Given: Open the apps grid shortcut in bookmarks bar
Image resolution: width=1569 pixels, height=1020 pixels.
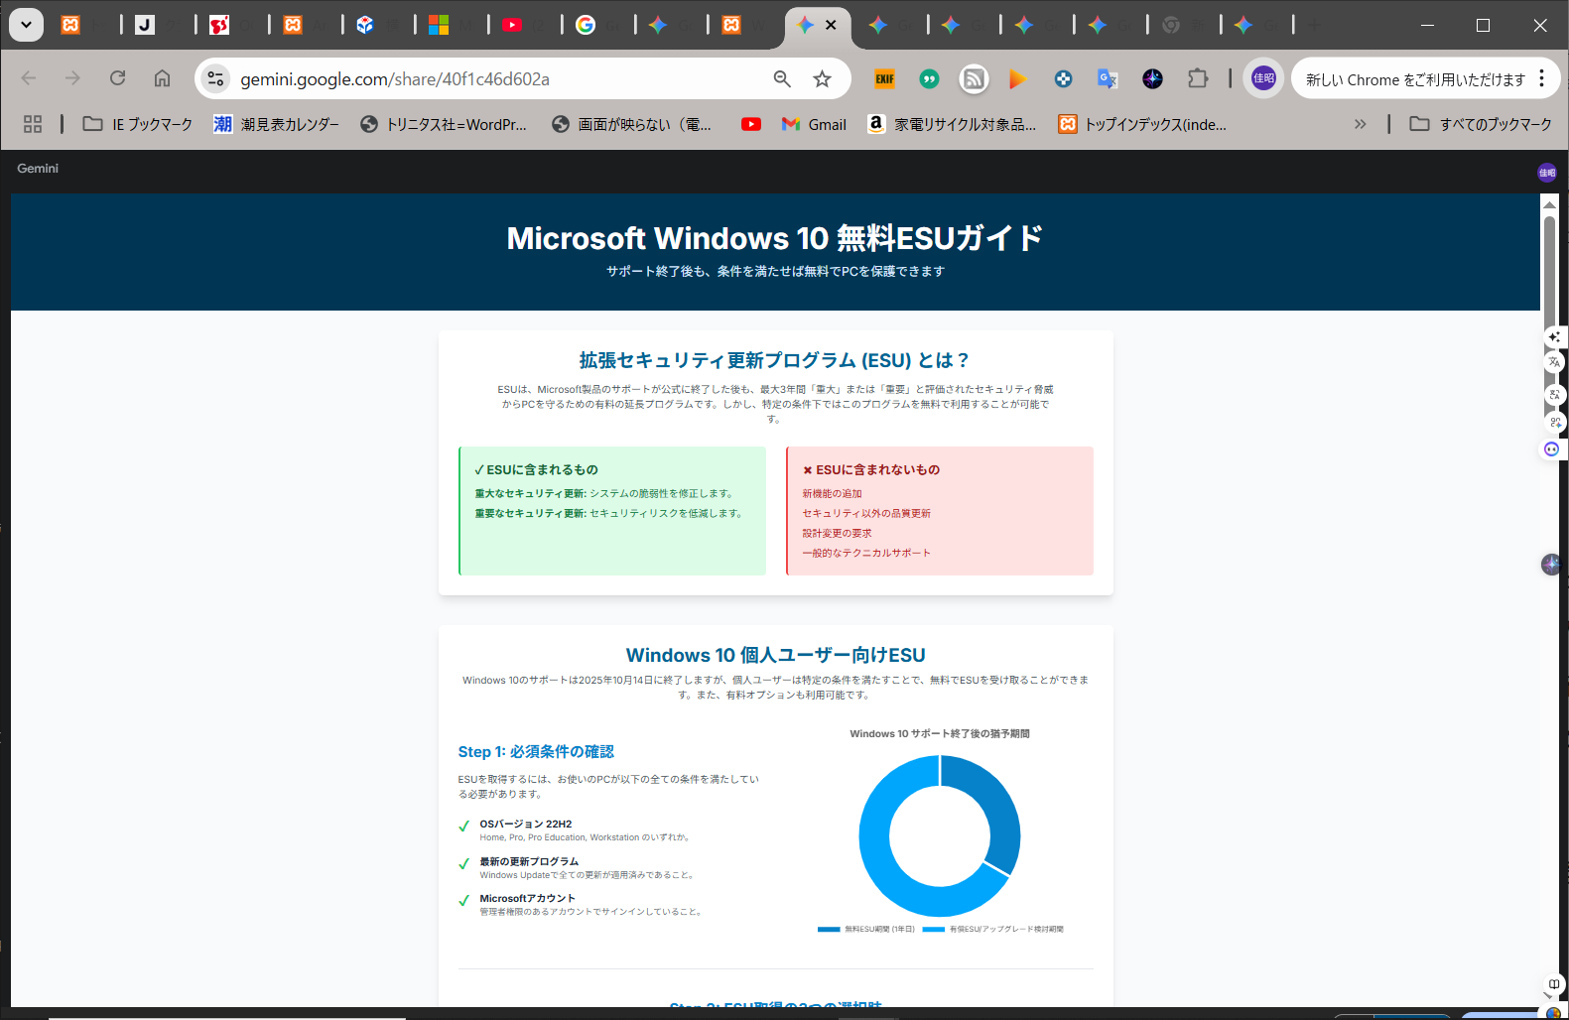Looking at the screenshot, I should [33, 124].
